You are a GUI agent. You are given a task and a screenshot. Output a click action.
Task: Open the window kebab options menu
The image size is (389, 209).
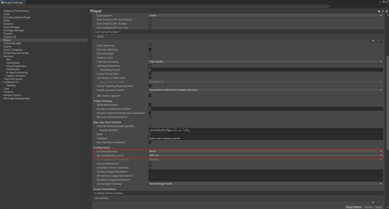tap(380, 2)
